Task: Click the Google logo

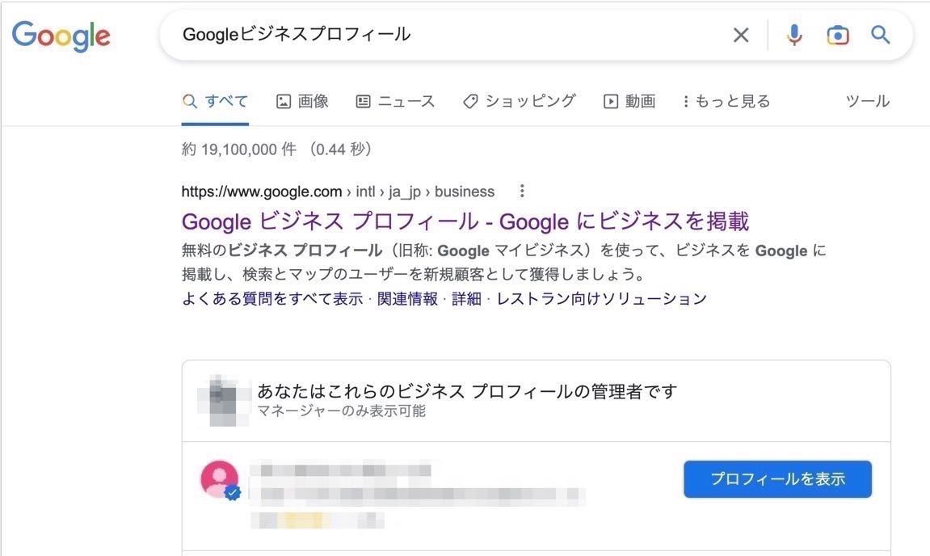Action: click(x=61, y=36)
